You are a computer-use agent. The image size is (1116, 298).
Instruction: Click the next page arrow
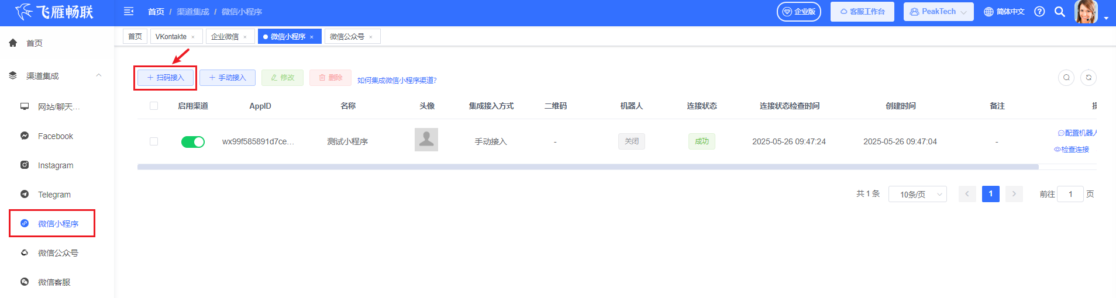(x=1014, y=194)
